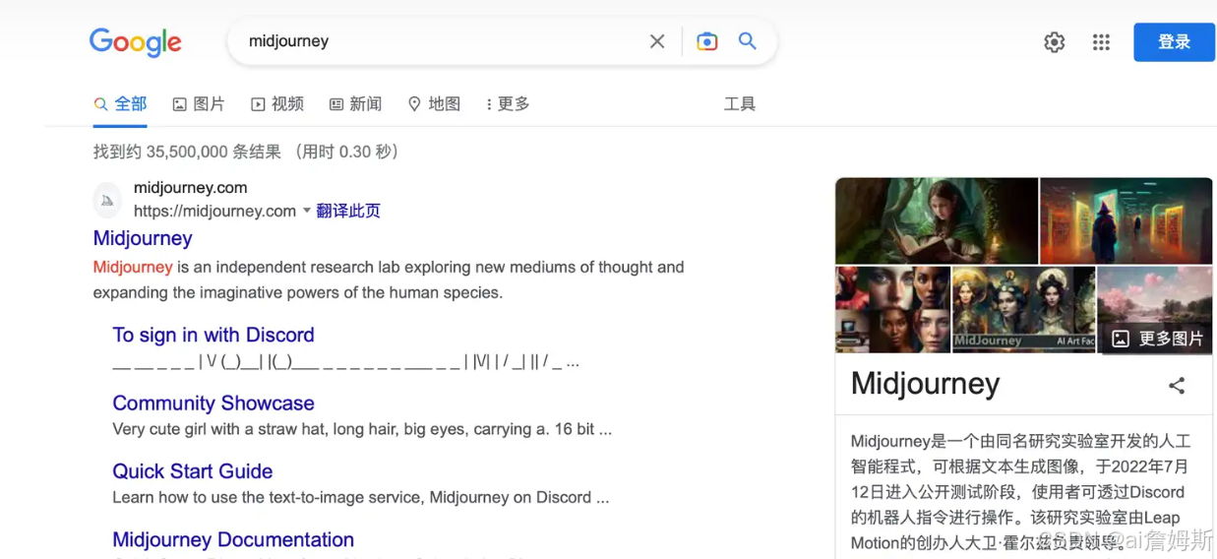Switch to the 图片 images tab

click(199, 104)
